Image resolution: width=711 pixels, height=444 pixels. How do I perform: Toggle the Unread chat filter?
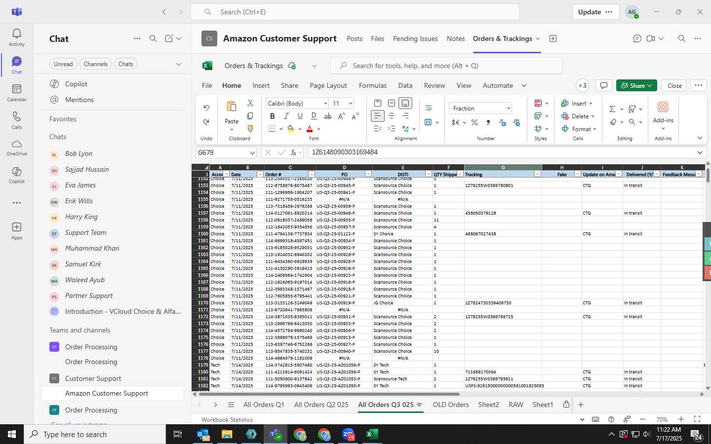[63, 64]
